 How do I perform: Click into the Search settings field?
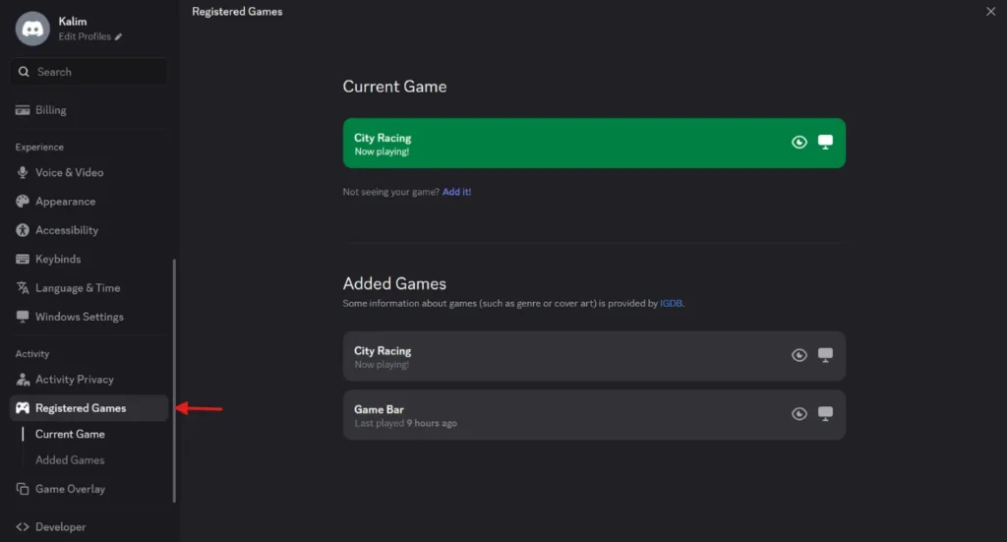pyautogui.click(x=89, y=72)
